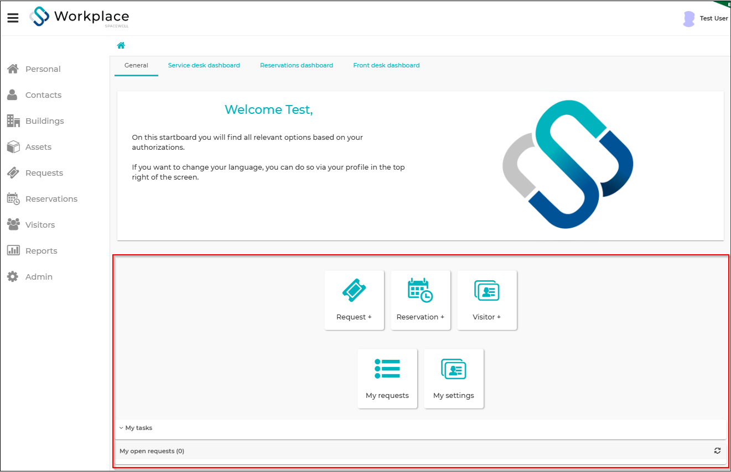Open the Test User avatar profile

[x=689, y=19]
